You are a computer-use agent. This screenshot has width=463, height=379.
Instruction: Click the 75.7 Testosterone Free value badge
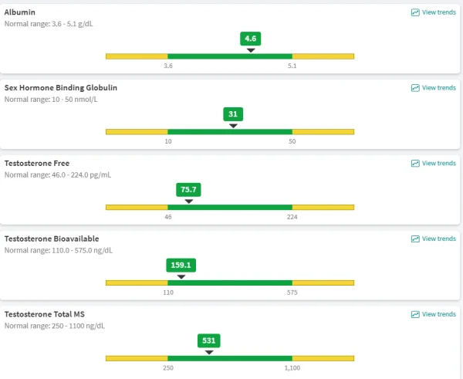coord(188,190)
